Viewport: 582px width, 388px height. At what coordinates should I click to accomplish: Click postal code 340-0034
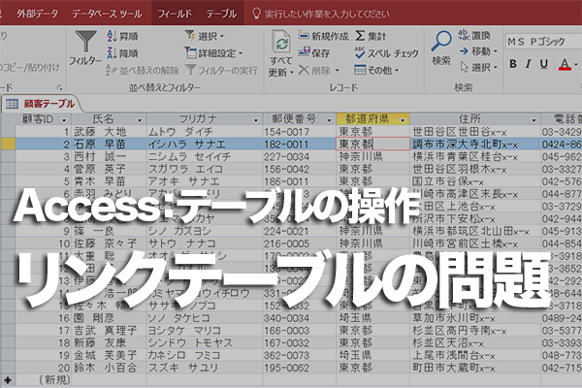point(299,318)
